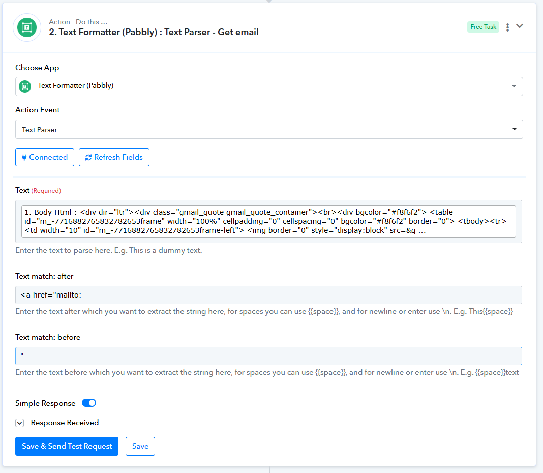The image size is (543, 473).
Task: Click the Text Formatter icon in Choose App field
Action: pyautogui.click(x=25, y=86)
